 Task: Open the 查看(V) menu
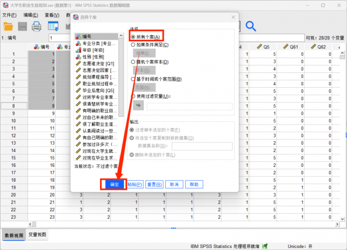(52, 15)
